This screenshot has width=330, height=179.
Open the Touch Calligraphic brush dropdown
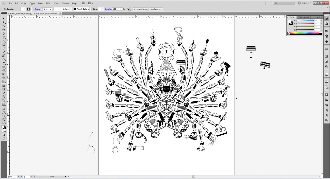[91, 9]
